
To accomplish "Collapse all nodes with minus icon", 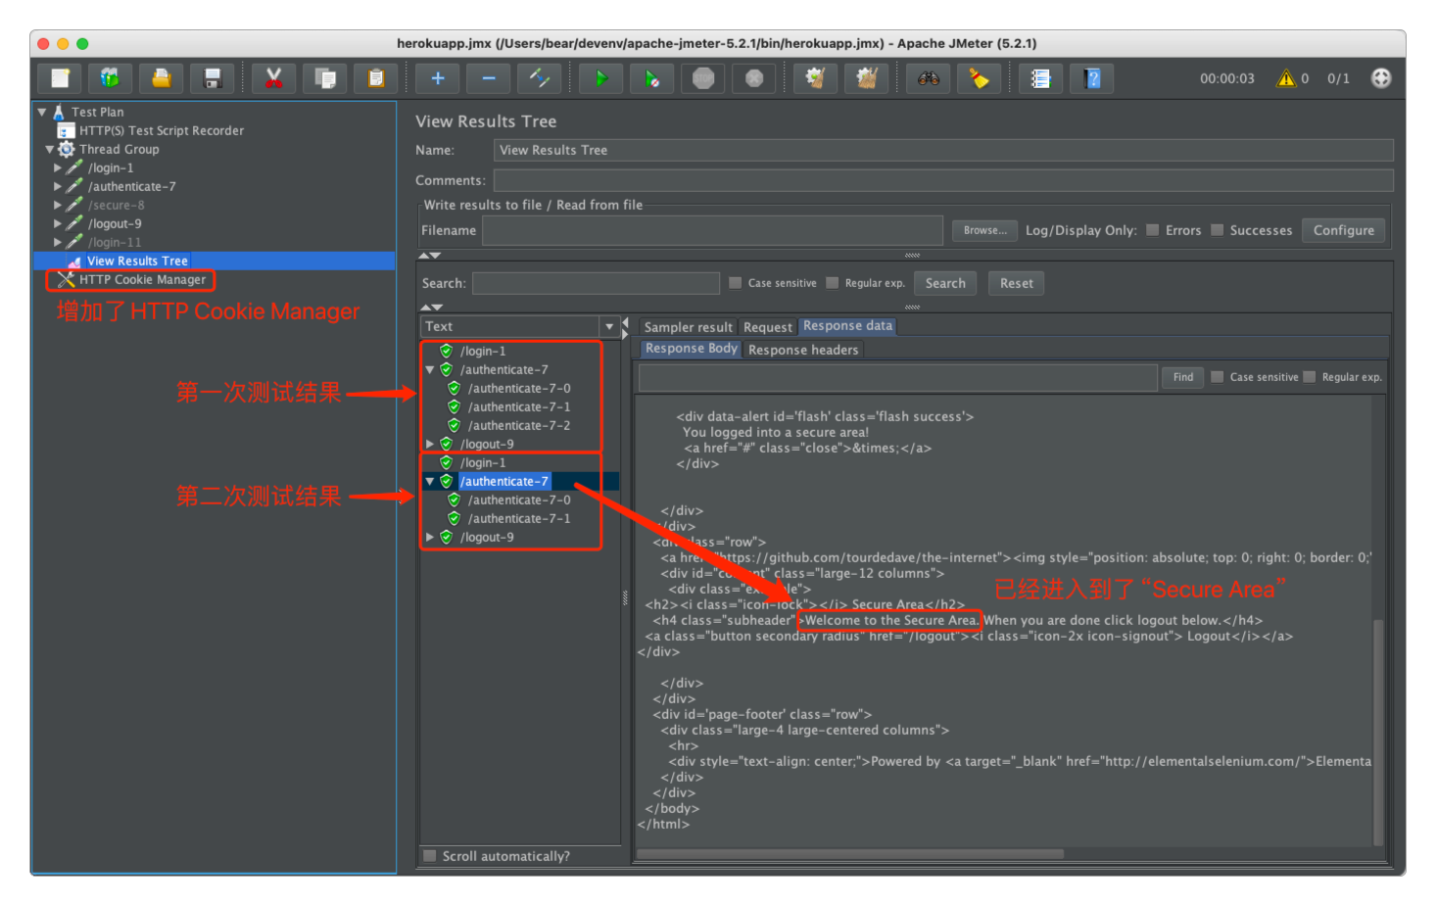I will click(489, 78).
